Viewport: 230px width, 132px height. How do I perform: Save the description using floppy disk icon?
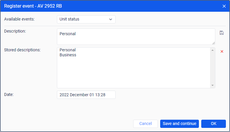(x=221, y=33)
